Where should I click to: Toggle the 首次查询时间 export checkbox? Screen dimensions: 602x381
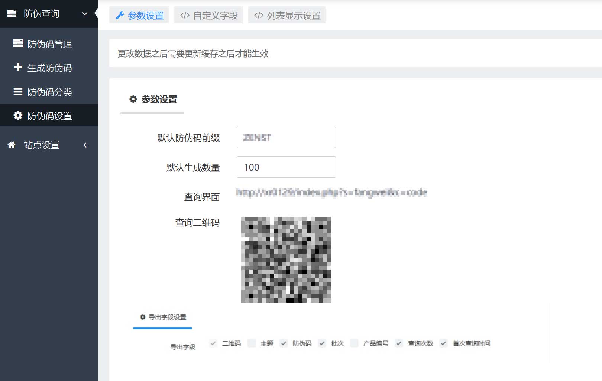[x=443, y=343]
